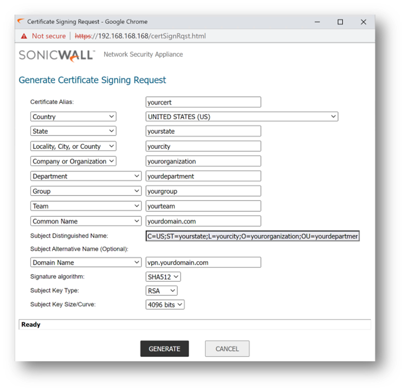The image size is (405, 391).
Task: Maximize the Certificate Signing Request window
Action: [x=340, y=21]
